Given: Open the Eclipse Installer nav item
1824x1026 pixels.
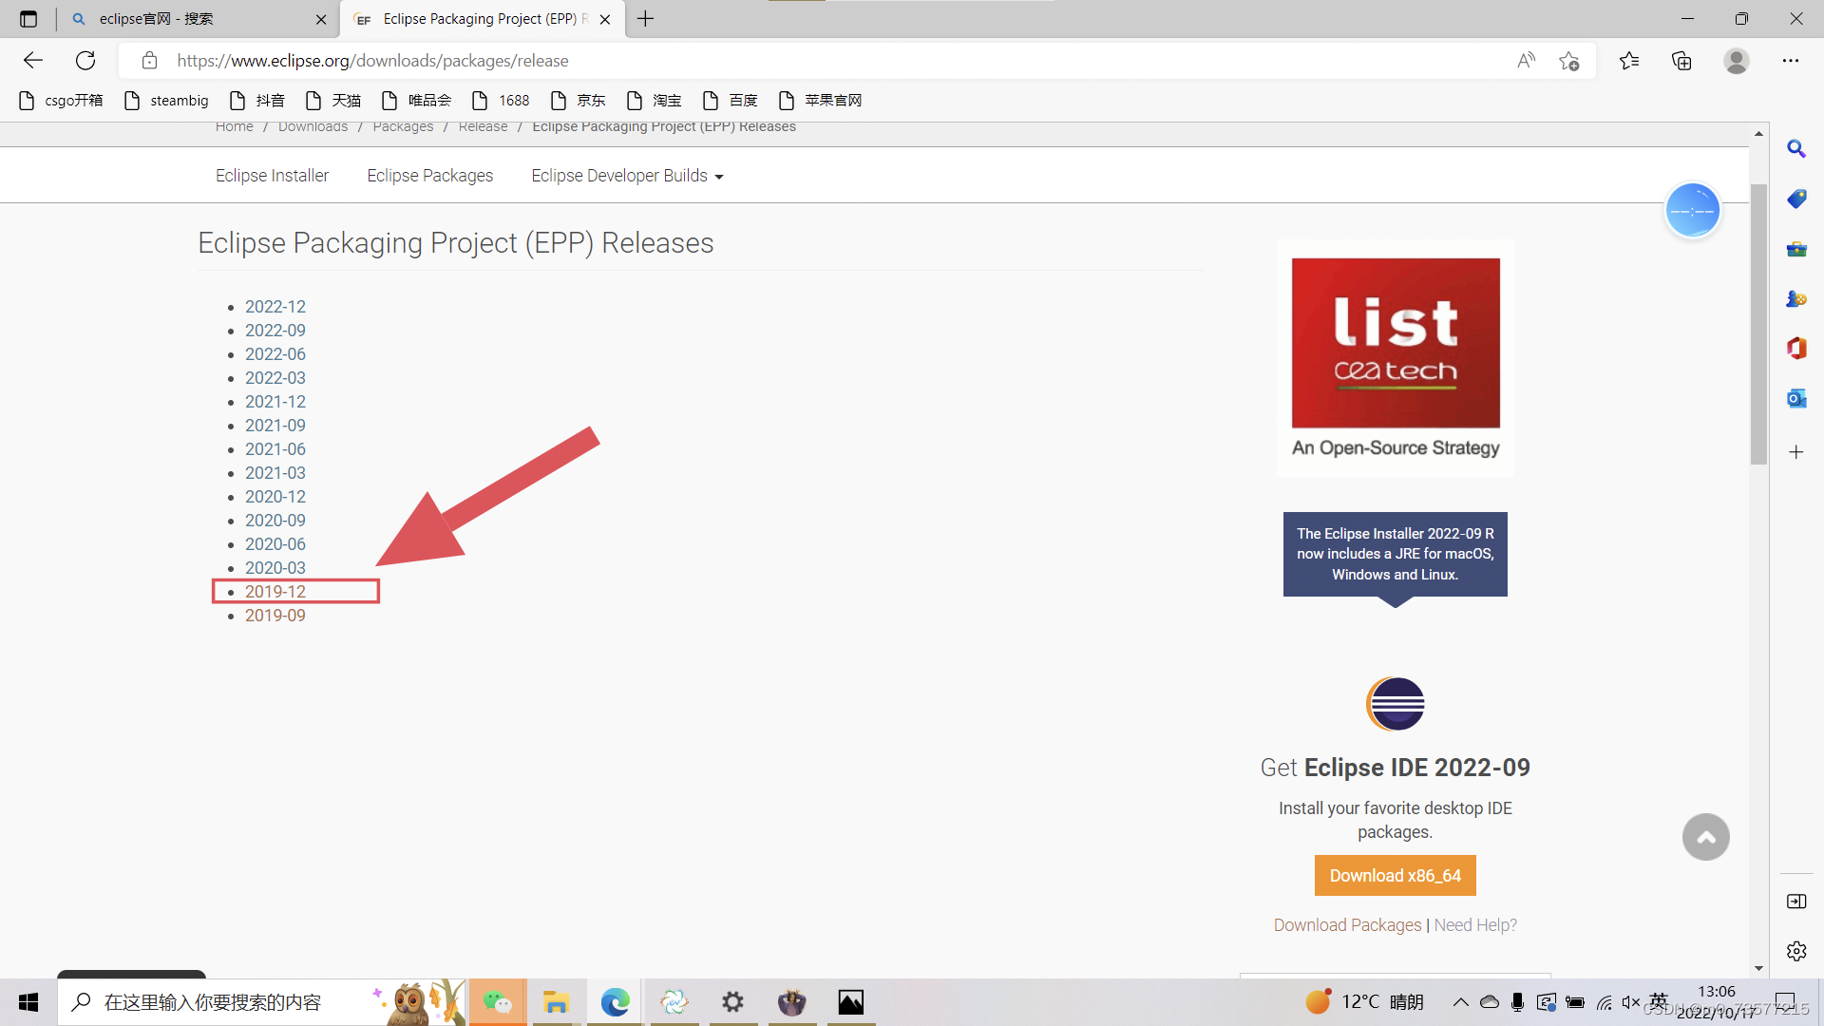Looking at the screenshot, I should [272, 176].
